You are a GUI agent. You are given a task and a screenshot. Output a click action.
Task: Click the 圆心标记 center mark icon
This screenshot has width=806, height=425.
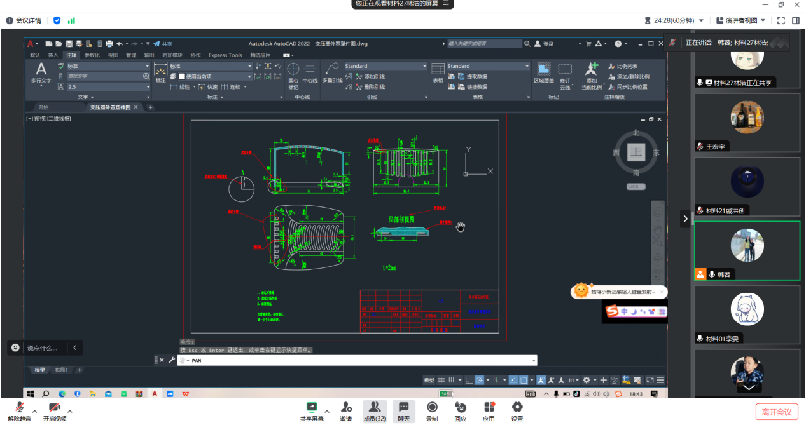pos(293,72)
